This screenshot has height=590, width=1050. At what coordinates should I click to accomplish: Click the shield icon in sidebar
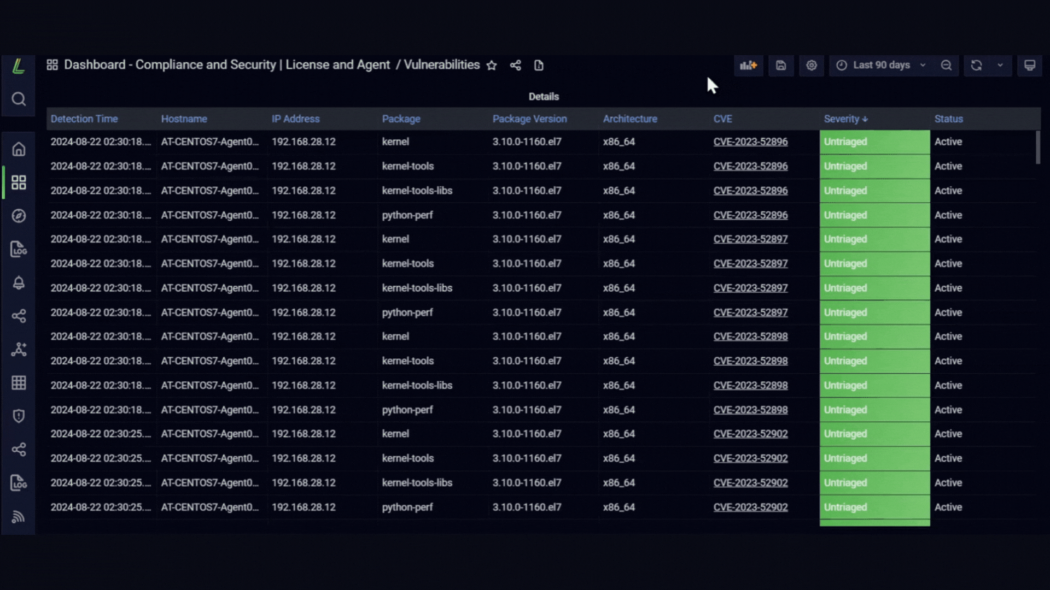[19, 416]
